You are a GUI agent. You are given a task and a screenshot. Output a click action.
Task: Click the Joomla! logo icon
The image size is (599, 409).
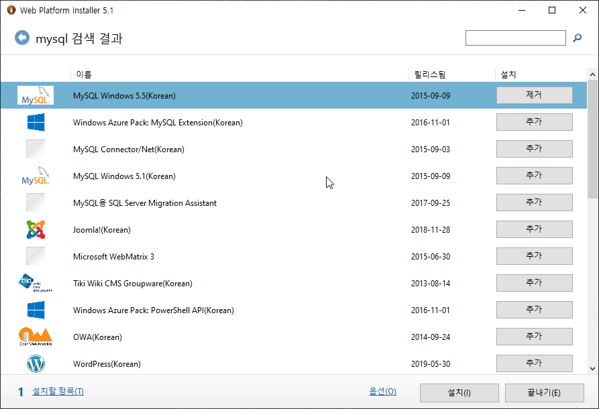(36, 229)
